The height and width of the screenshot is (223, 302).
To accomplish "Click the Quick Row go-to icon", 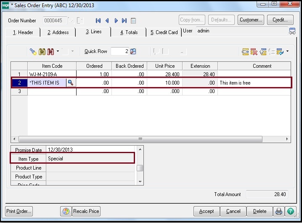I will (133, 51).
